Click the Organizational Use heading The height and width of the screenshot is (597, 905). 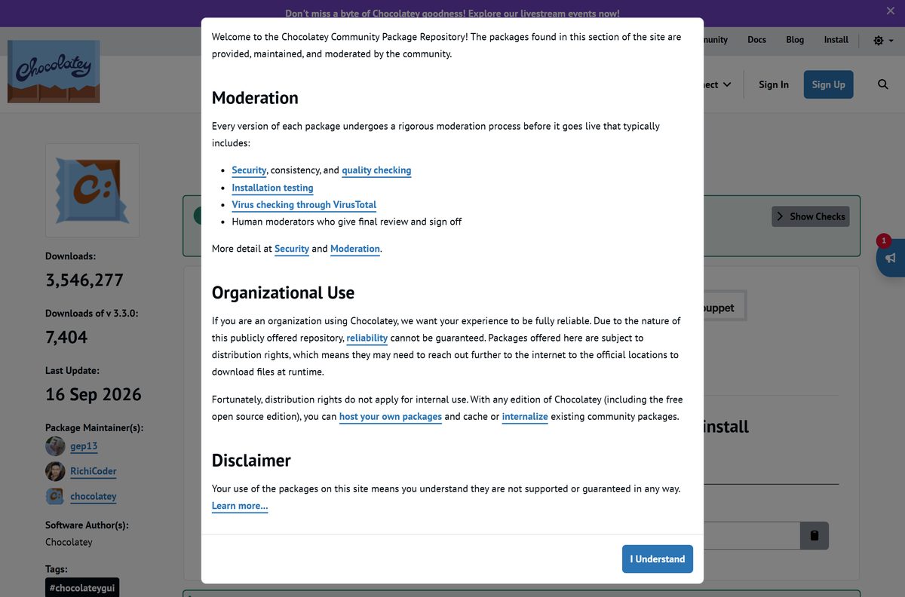click(283, 292)
